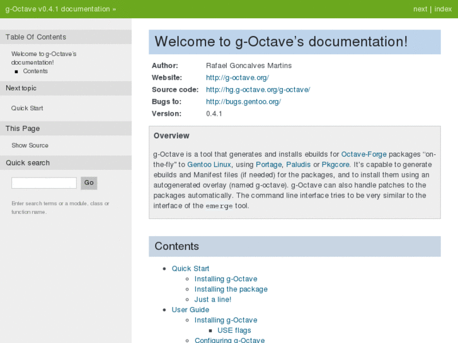Open 'User Guide' in contents list

coord(190,310)
